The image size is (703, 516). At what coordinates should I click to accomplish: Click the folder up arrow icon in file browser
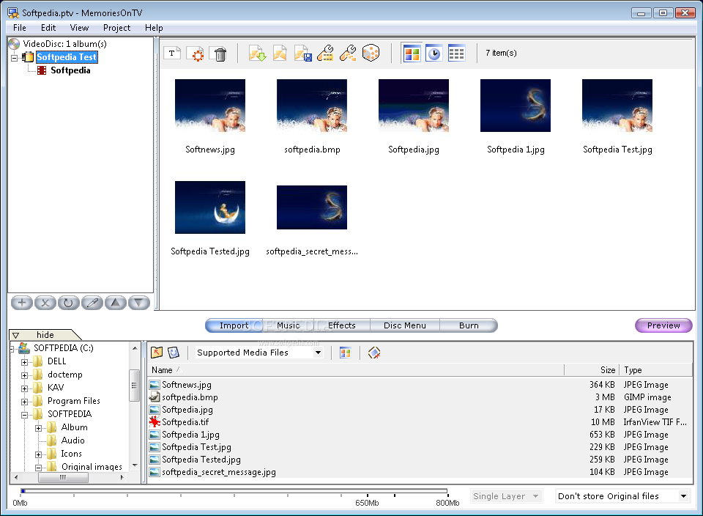(157, 353)
